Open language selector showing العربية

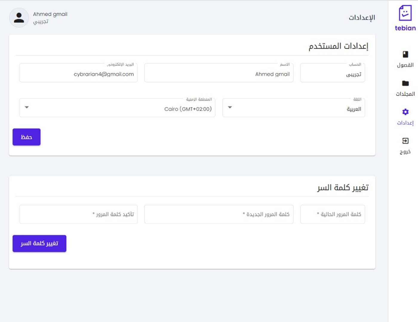tap(294, 108)
